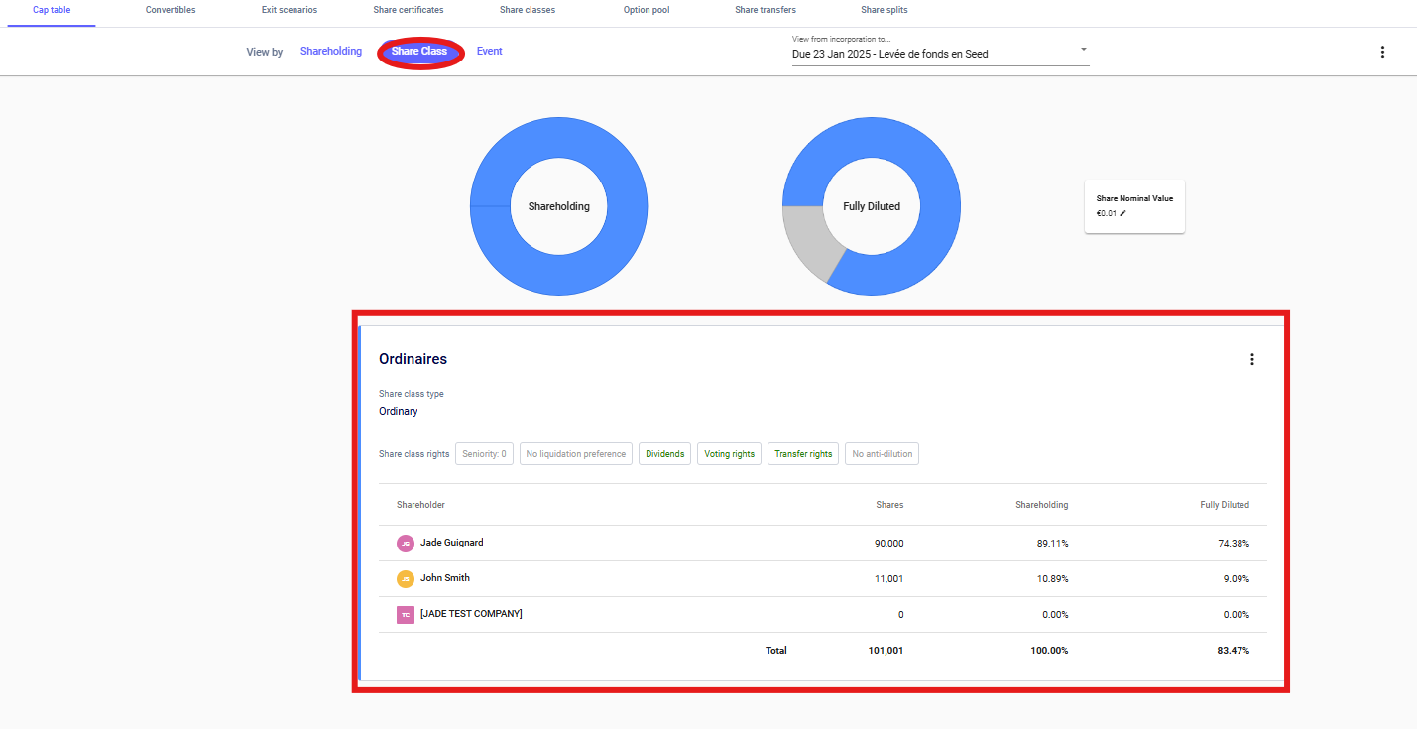1417x729 pixels.
Task: Click Jade Guignard's avatar icon
Action: 405,543
